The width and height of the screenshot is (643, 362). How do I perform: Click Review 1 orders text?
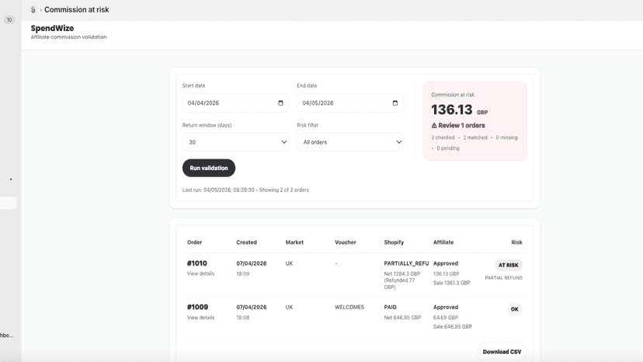tap(461, 126)
